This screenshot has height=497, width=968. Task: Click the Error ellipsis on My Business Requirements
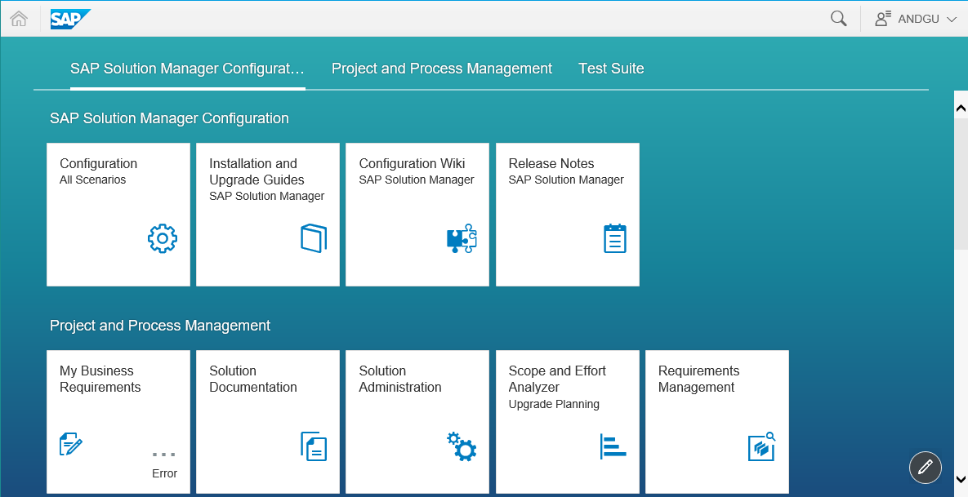coord(164,455)
